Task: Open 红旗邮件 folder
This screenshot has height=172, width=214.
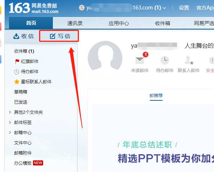Action: tap(30, 61)
